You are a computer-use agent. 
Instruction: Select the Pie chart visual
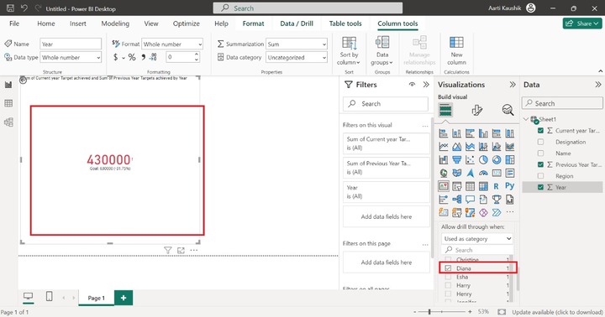[483, 159]
